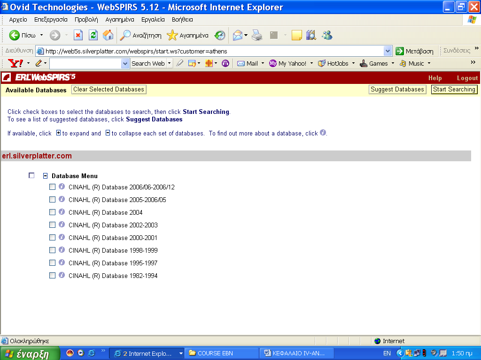
Task: Click the Suggest Databases button
Action: pos(397,90)
